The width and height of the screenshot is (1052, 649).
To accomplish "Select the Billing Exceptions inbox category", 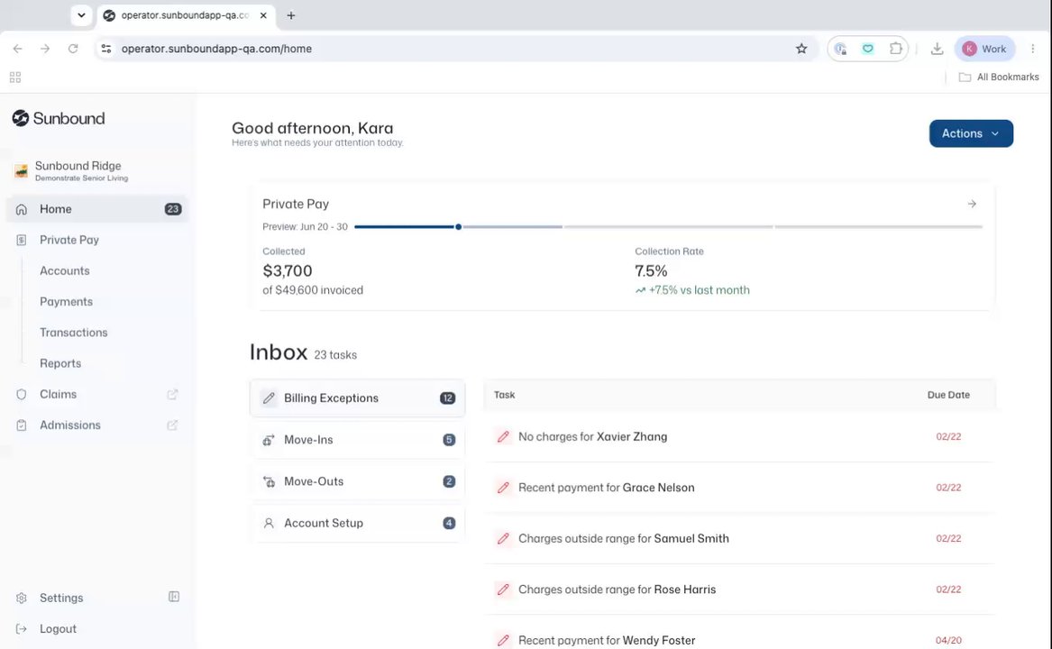I will (357, 398).
